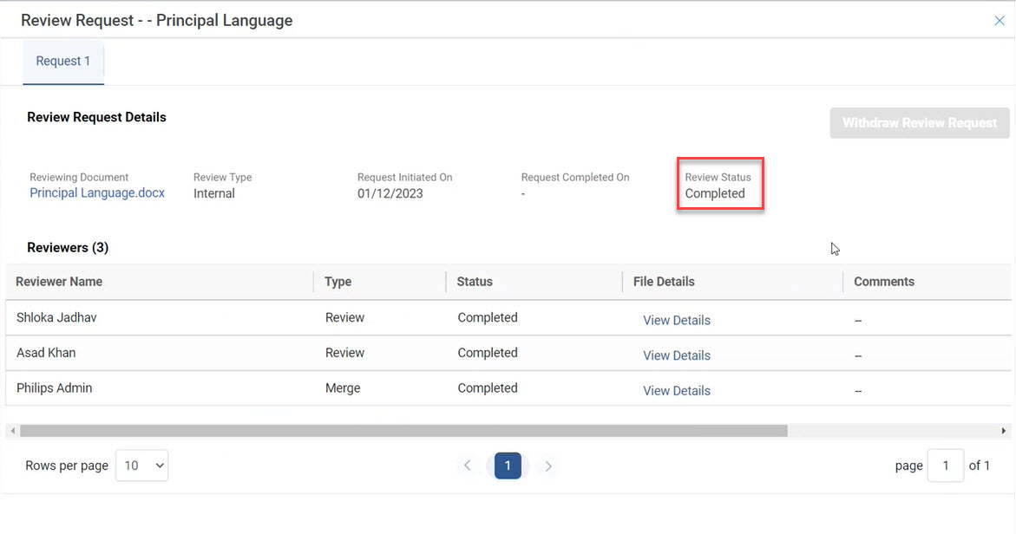Open the Rows per page dropdown

141,466
